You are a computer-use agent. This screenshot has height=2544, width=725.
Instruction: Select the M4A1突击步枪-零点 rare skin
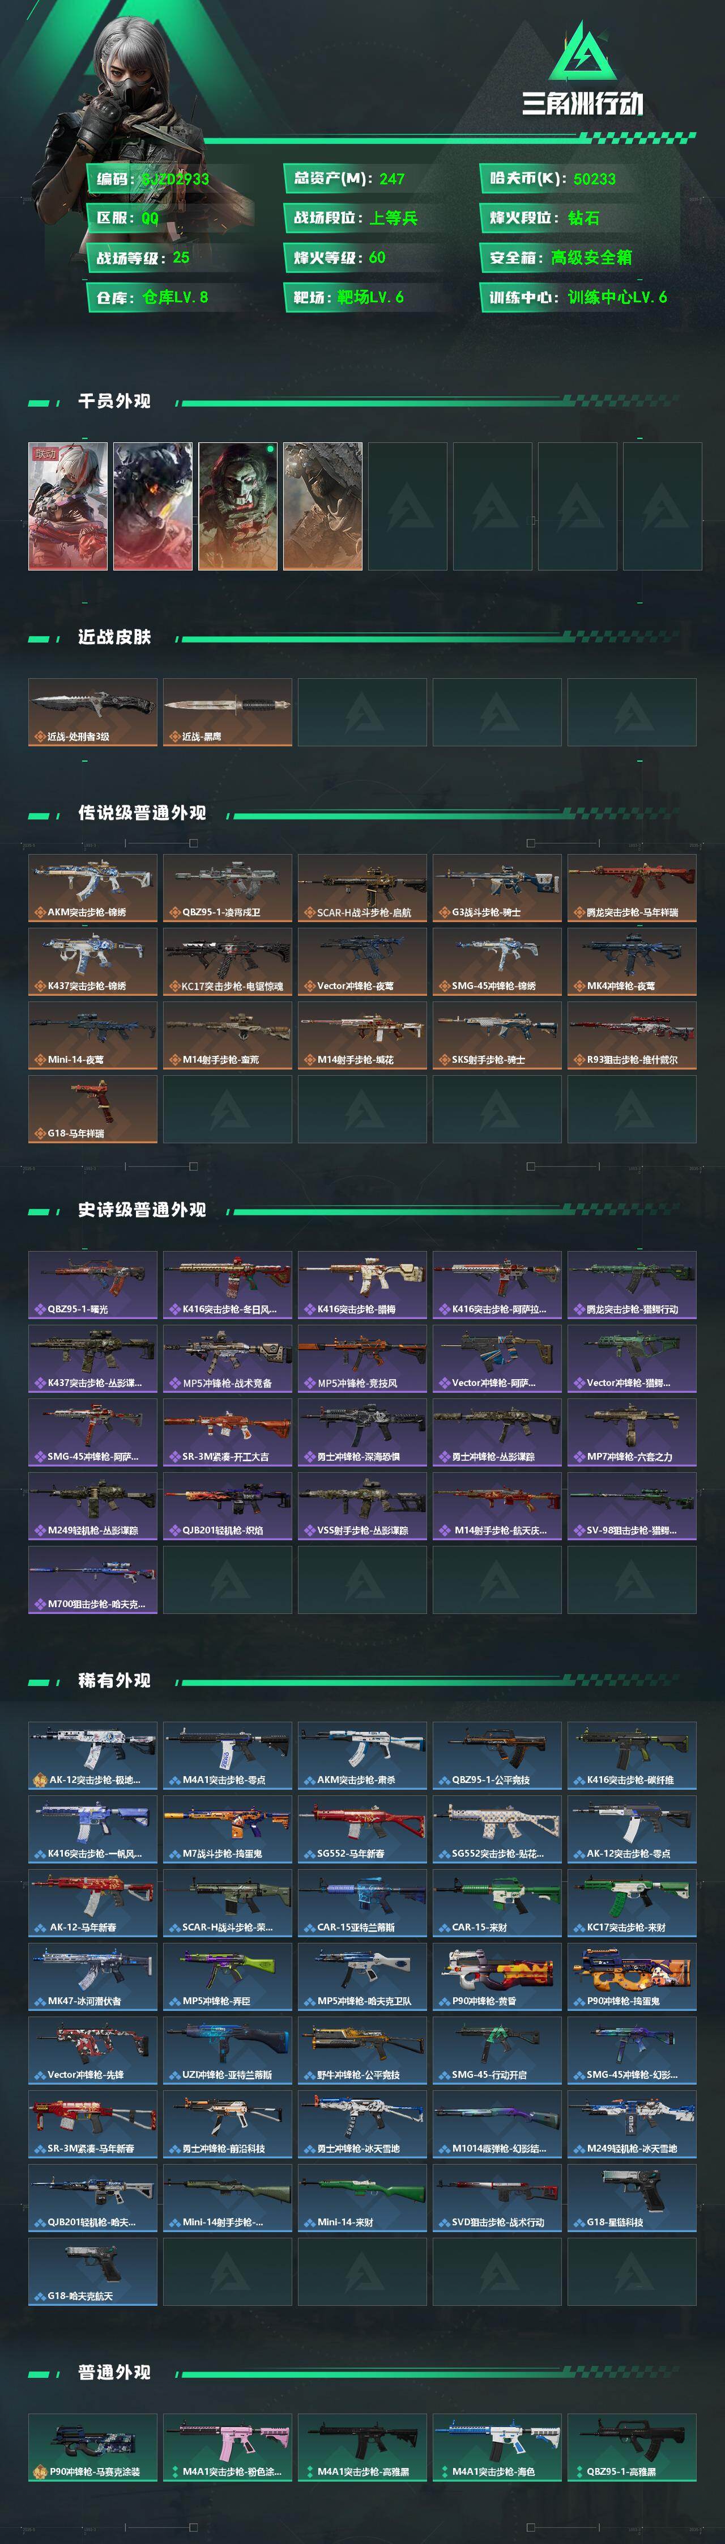click(x=227, y=1755)
